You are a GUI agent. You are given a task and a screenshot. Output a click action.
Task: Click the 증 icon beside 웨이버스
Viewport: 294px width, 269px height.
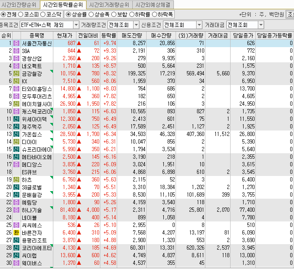16,263
